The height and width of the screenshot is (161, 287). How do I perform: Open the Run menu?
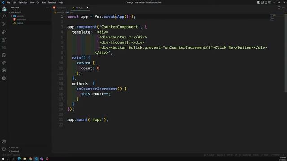pyautogui.click(x=44, y=2)
